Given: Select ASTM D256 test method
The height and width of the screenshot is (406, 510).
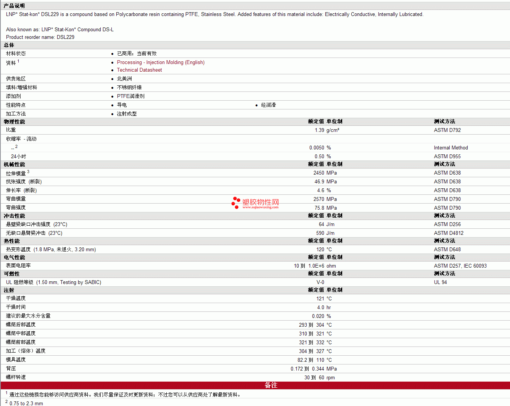Looking at the screenshot, I should coord(447,225).
